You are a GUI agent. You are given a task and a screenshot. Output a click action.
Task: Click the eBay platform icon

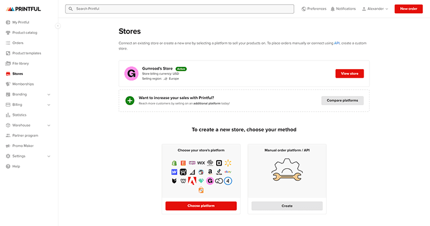pos(228,172)
